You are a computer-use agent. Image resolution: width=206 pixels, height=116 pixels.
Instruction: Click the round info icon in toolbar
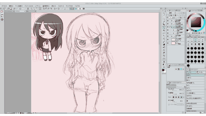[x=84, y=9]
